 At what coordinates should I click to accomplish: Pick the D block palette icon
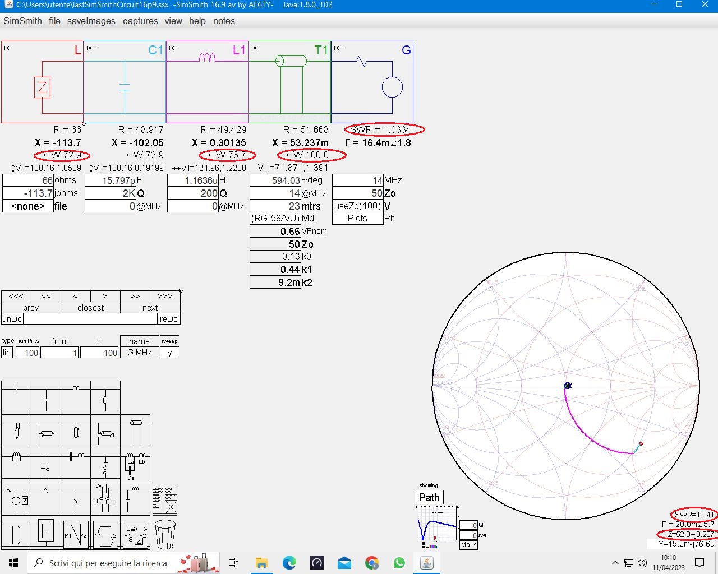point(16,533)
